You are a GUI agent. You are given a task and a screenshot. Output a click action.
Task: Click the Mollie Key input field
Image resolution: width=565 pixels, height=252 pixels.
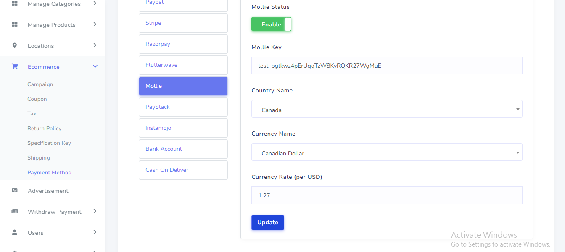(386, 66)
